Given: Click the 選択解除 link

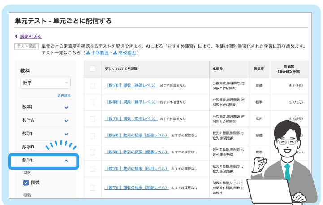Looking at the screenshot, I should pyautogui.click(x=64, y=96).
